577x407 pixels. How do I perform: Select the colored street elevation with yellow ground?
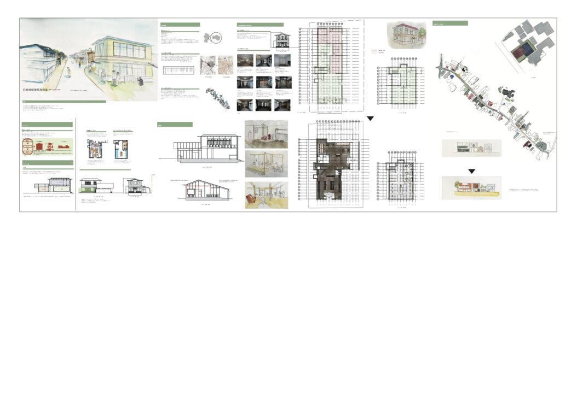pyautogui.click(x=471, y=187)
